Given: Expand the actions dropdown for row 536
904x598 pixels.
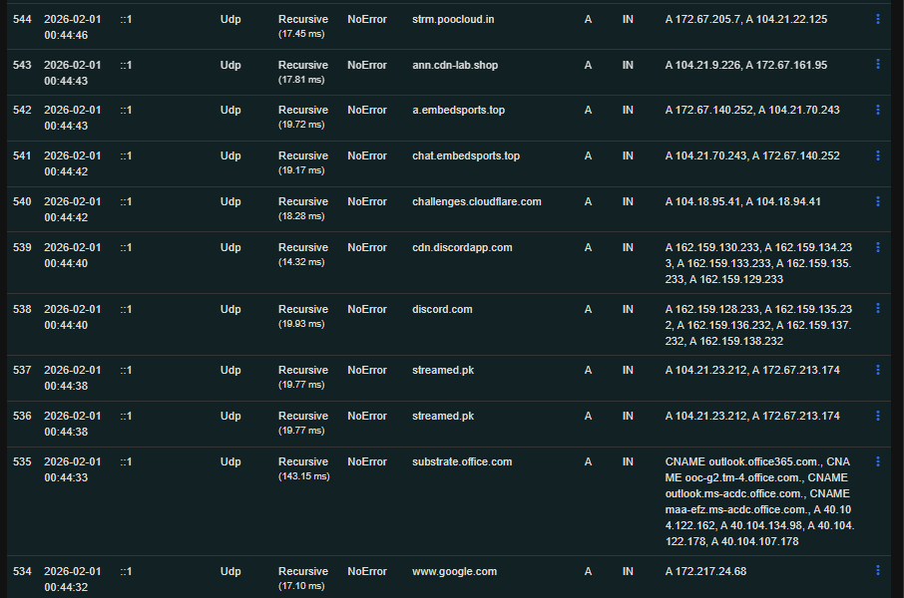Looking at the screenshot, I should click(877, 416).
